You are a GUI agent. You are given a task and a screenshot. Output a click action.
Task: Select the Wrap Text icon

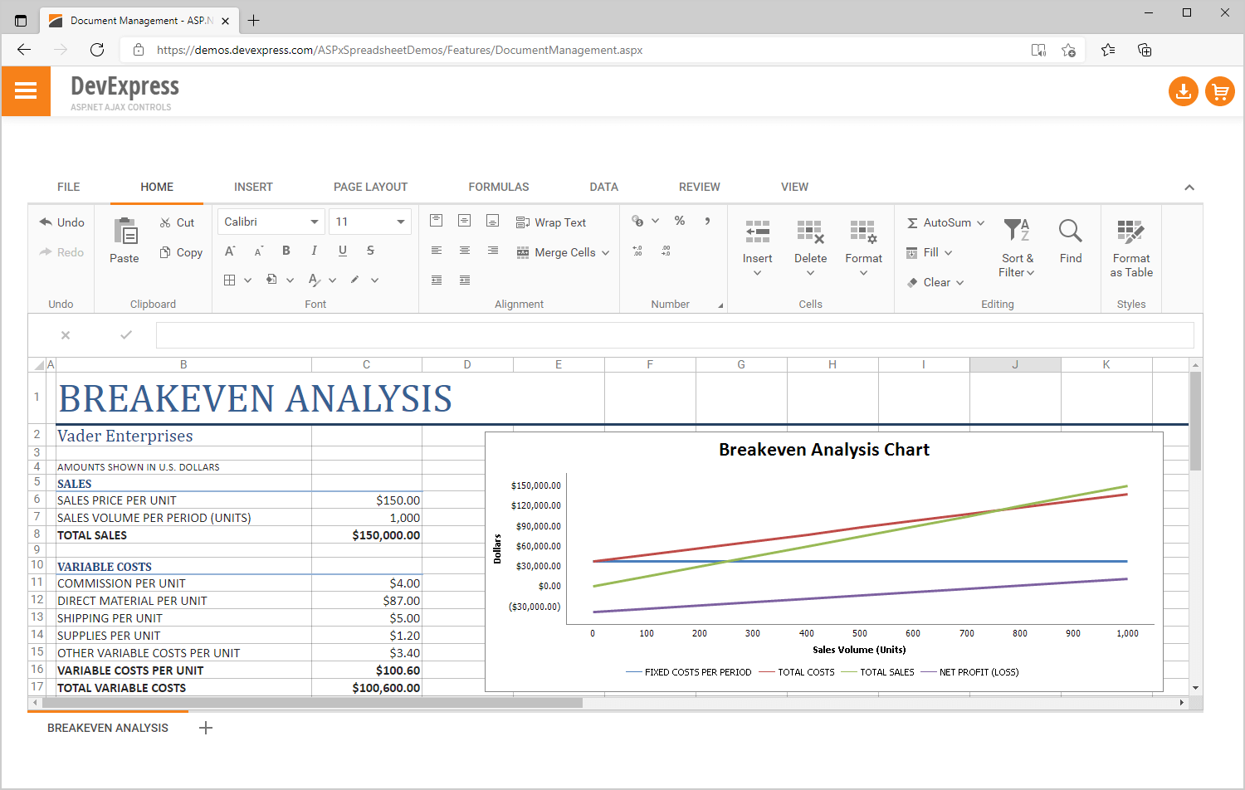pos(524,222)
